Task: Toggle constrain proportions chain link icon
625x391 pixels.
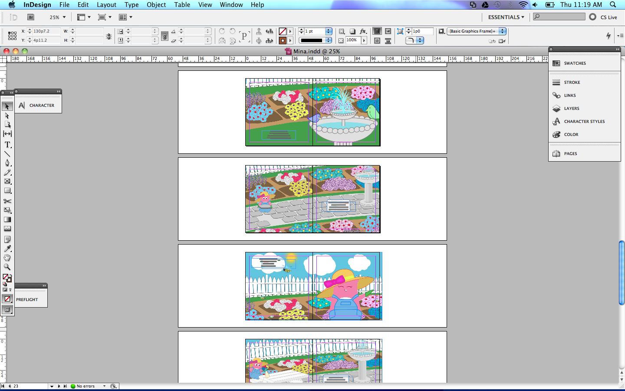Action: point(164,36)
